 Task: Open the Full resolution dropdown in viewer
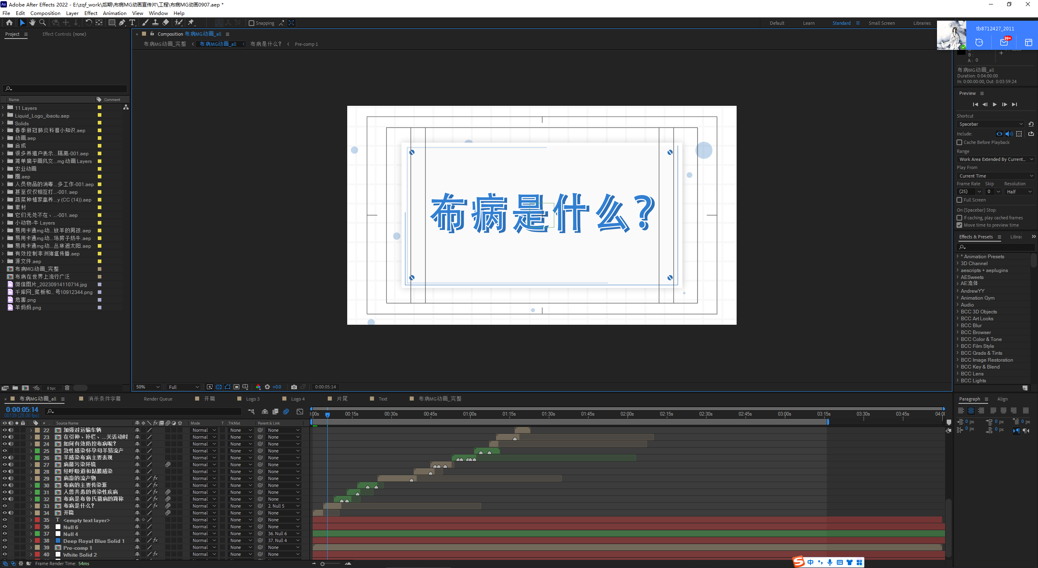[184, 387]
